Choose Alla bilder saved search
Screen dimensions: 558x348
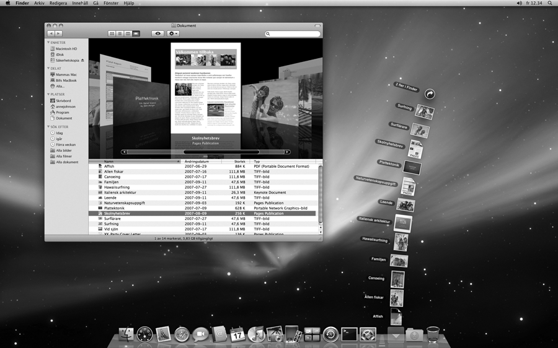tap(61, 150)
